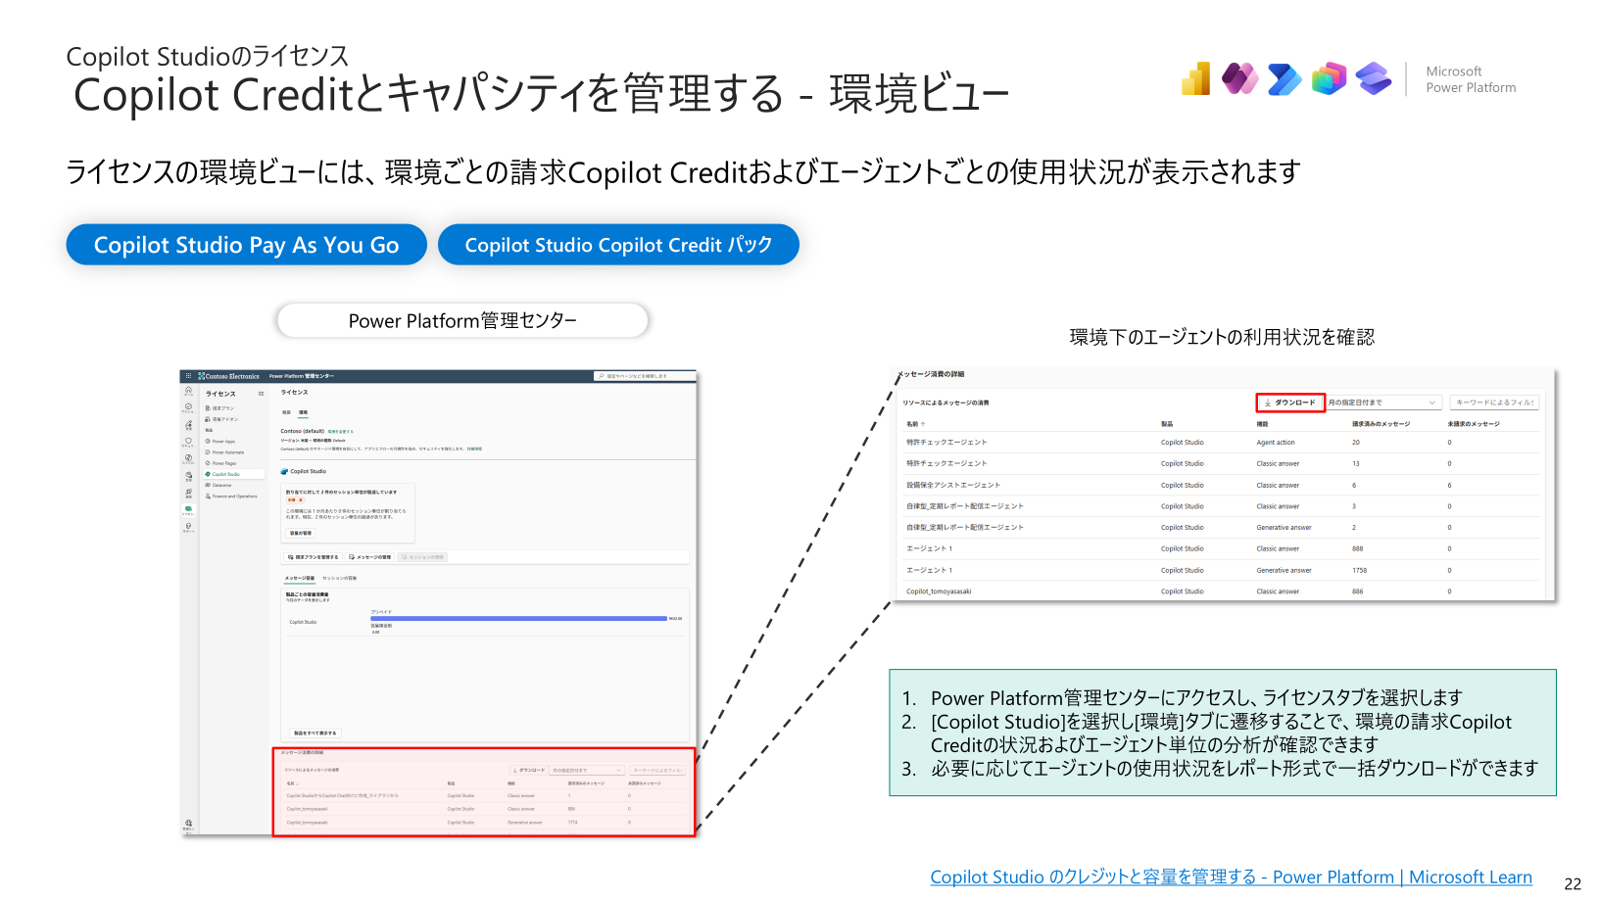The image size is (1599, 899).
Task: Open the Copilot icon in the left rail
Action: point(188,459)
